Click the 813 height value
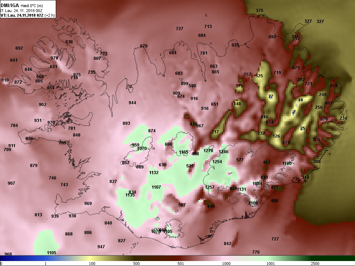Screen dimensions: 355x266 click(38, 215)
